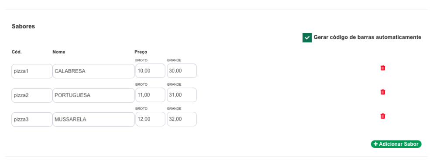Focus the 30,00 Grande price field
This screenshot has height=164, width=447.
[x=182, y=71]
